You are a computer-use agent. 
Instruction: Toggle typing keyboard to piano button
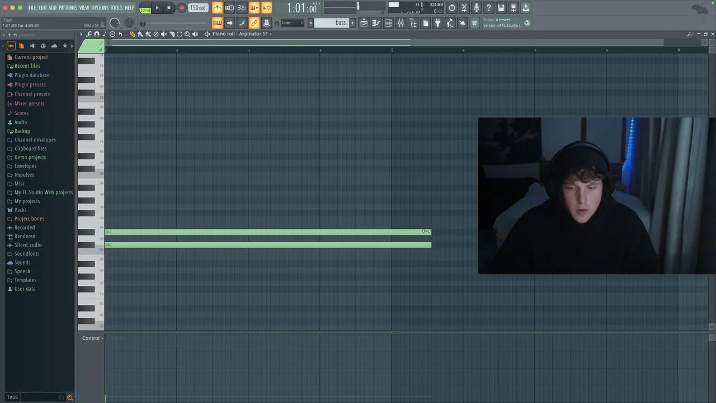pyautogui.click(x=217, y=23)
